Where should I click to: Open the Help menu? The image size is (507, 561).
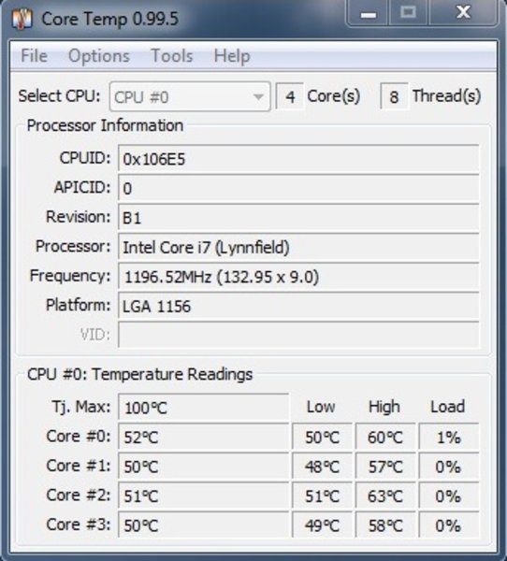point(232,56)
